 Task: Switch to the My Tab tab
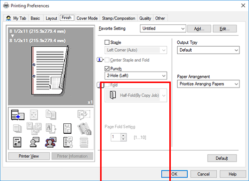[16, 18]
